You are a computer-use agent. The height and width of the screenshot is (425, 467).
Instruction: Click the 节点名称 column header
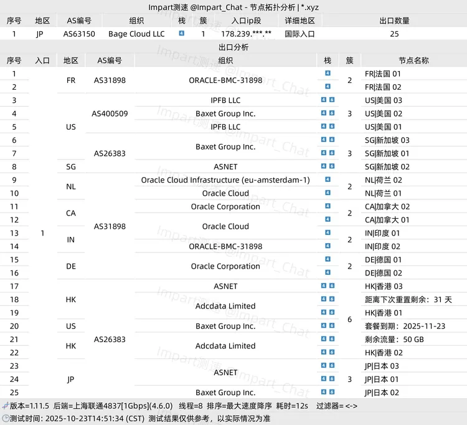click(x=413, y=60)
